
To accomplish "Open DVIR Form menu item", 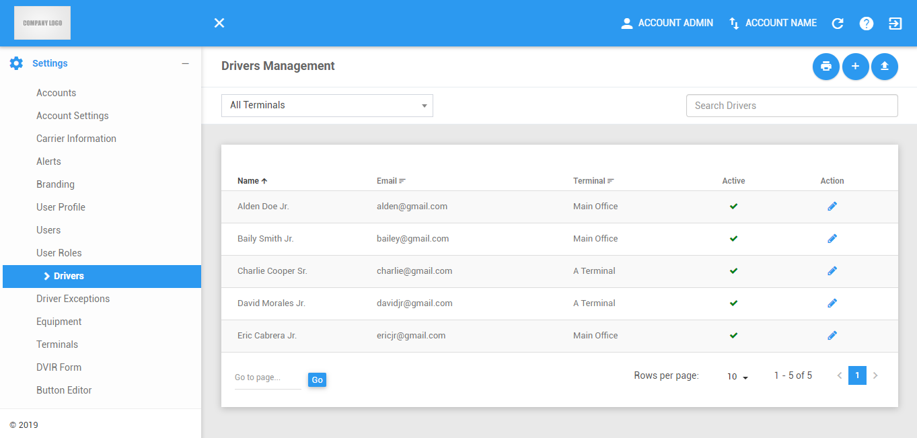I will [x=59, y=367].
